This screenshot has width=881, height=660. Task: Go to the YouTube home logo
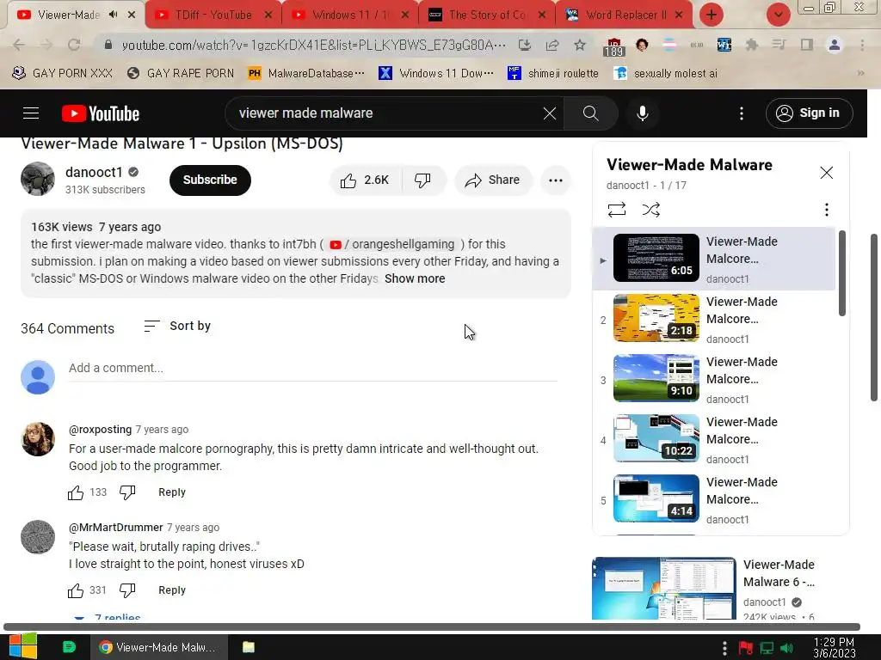click(x=101, y=113)
